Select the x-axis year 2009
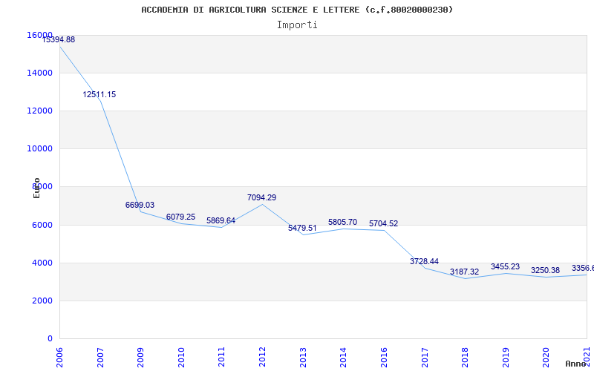Viewport: 594px width, 371px height. (140, 357)
